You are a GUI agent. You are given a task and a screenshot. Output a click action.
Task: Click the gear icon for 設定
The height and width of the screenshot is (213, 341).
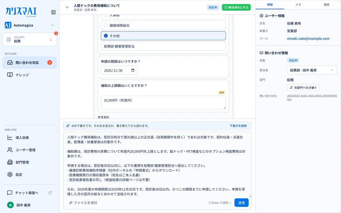[10, 174]
